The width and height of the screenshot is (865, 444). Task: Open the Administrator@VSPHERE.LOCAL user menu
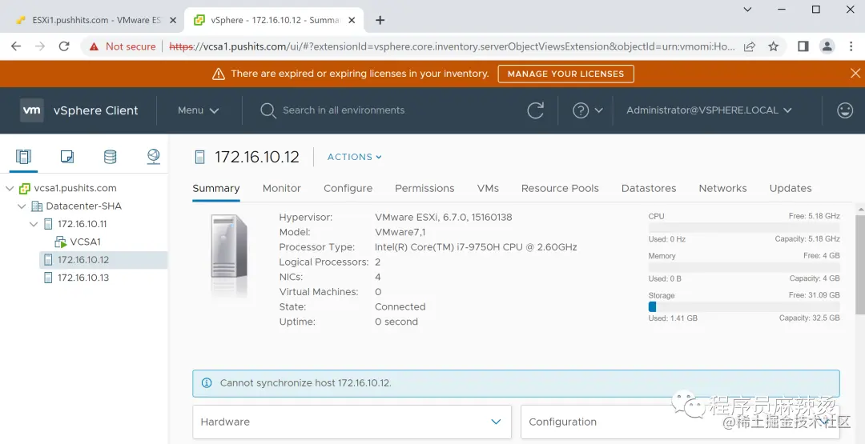point(709,110)
